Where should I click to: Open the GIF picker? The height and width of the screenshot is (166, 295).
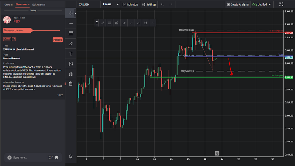51,158
